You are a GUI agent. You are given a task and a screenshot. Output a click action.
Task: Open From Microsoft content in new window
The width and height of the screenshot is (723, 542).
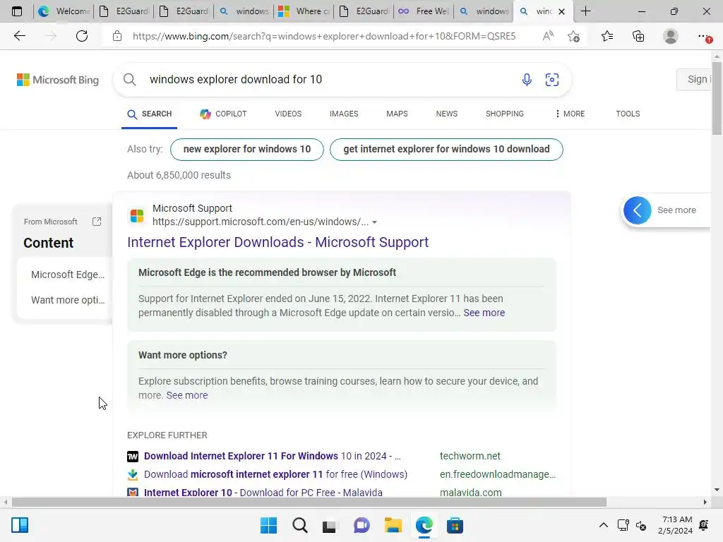point(96,222)
